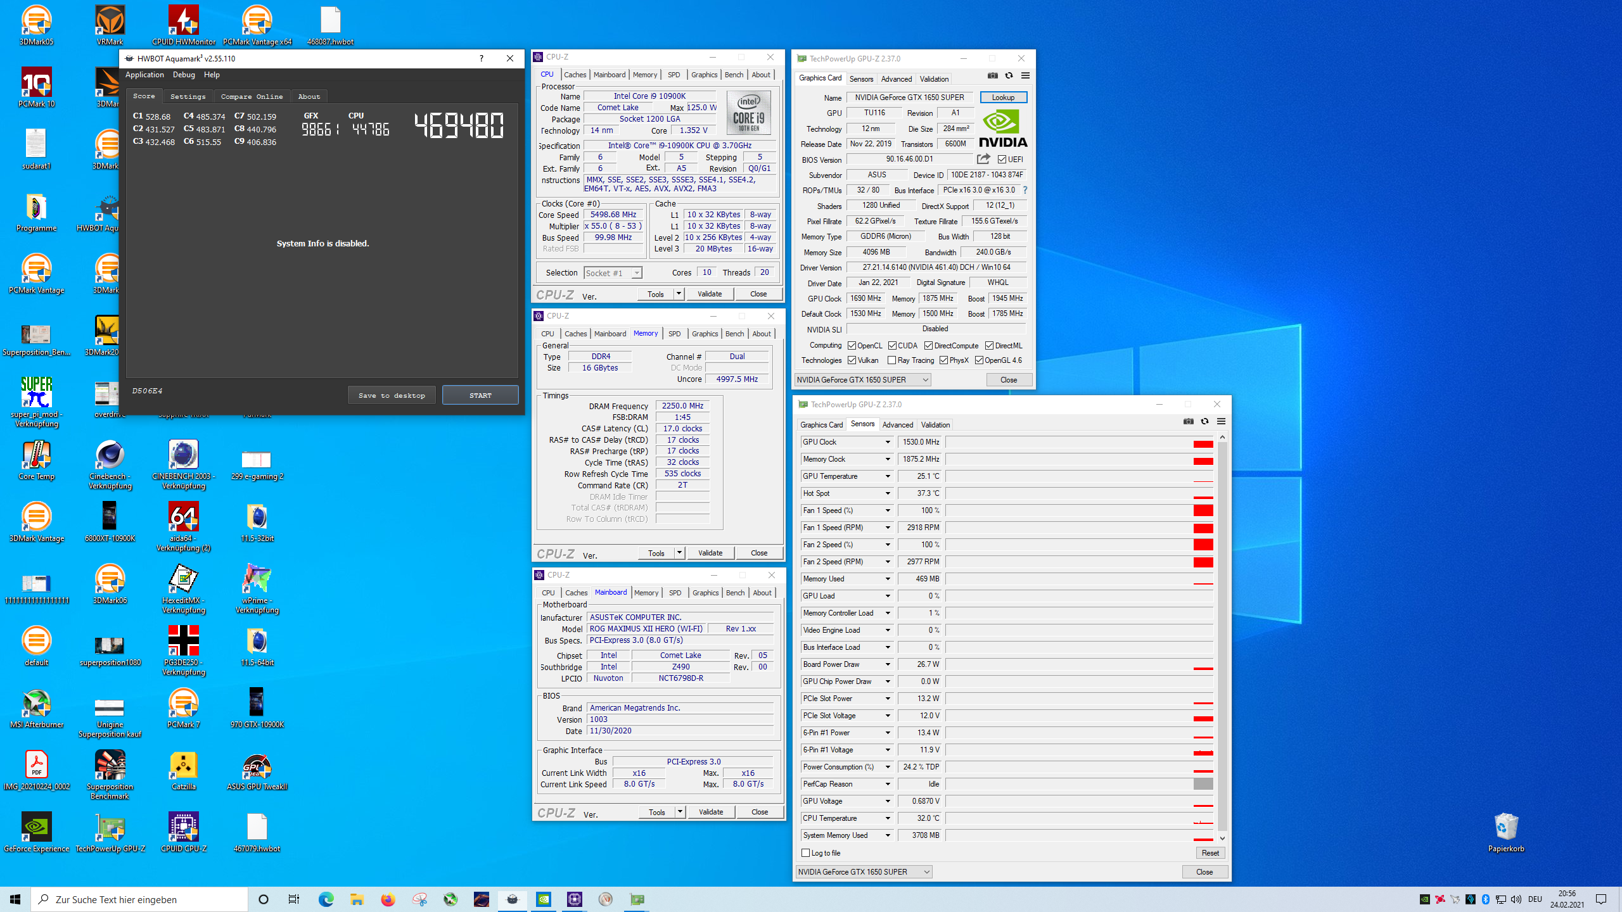Viewport: 1622px width, 912px height.
Task: Open GPU selection dropdown in Sensors window
Action: pyautogui.click(x=864, y=872)
